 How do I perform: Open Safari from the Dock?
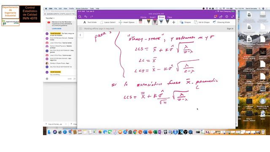click(x=65, y=132)
